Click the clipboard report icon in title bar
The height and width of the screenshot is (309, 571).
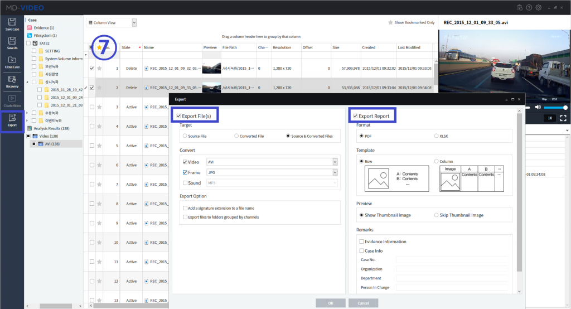pyautogui.click(x=519, y=7)
